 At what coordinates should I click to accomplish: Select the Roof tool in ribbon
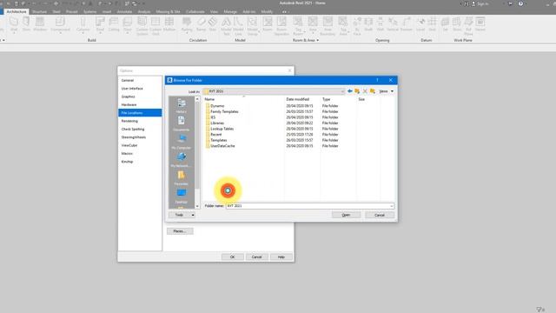coord(100,24)
